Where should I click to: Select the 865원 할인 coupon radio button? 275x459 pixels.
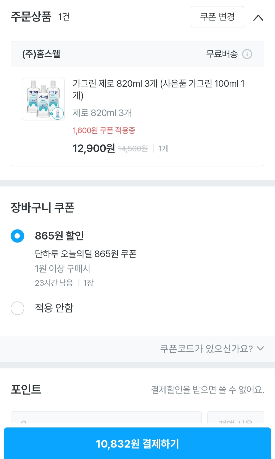tap(18, 236)
